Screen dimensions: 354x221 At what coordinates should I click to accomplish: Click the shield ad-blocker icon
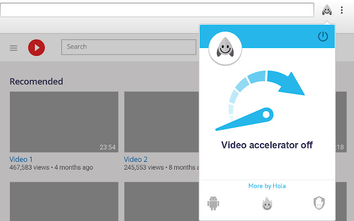tap(319, 203)
